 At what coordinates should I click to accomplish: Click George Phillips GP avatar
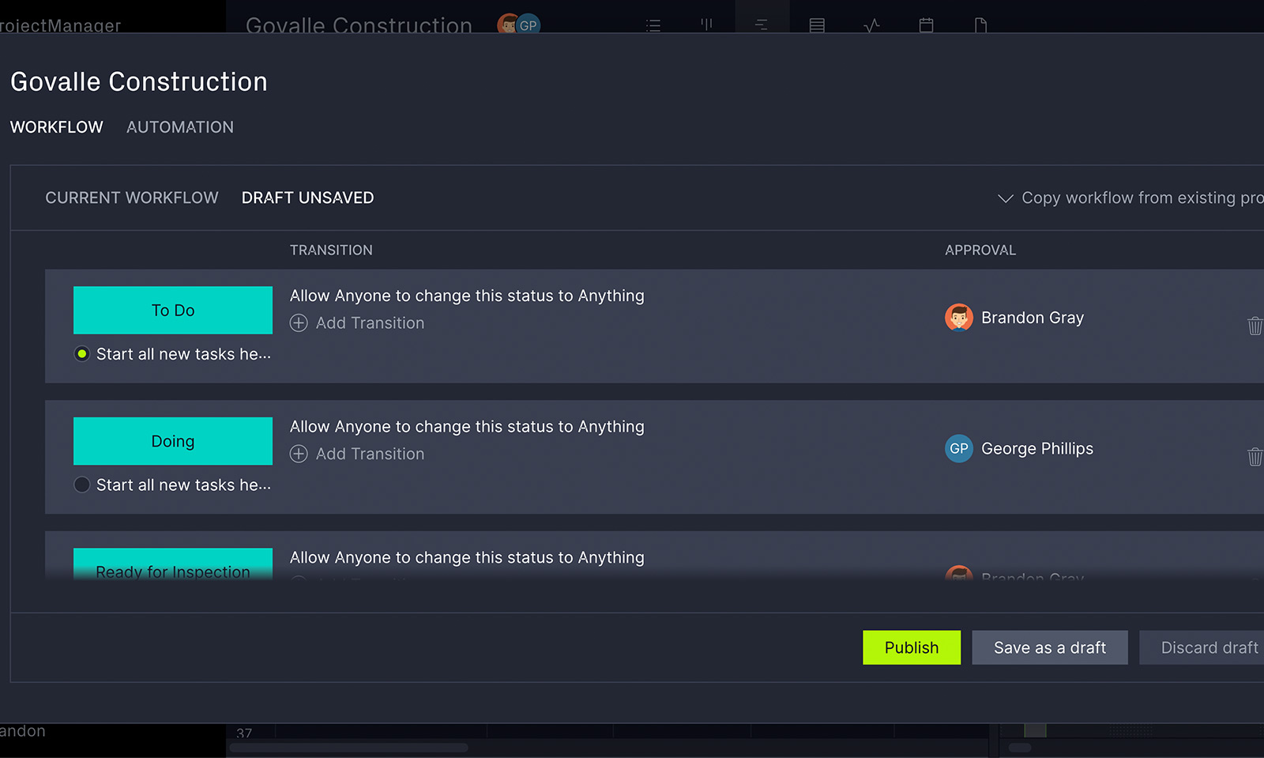[x=959, y=448]
